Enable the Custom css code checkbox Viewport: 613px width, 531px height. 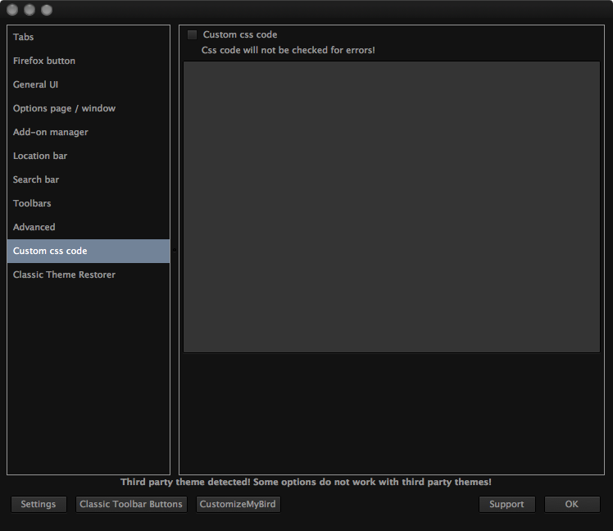click(192, 34)
